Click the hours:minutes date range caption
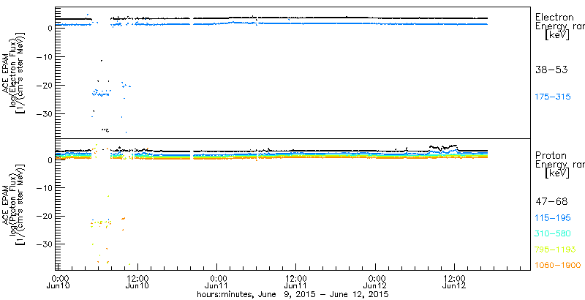 pyautogui.click(x=293, y=294)
